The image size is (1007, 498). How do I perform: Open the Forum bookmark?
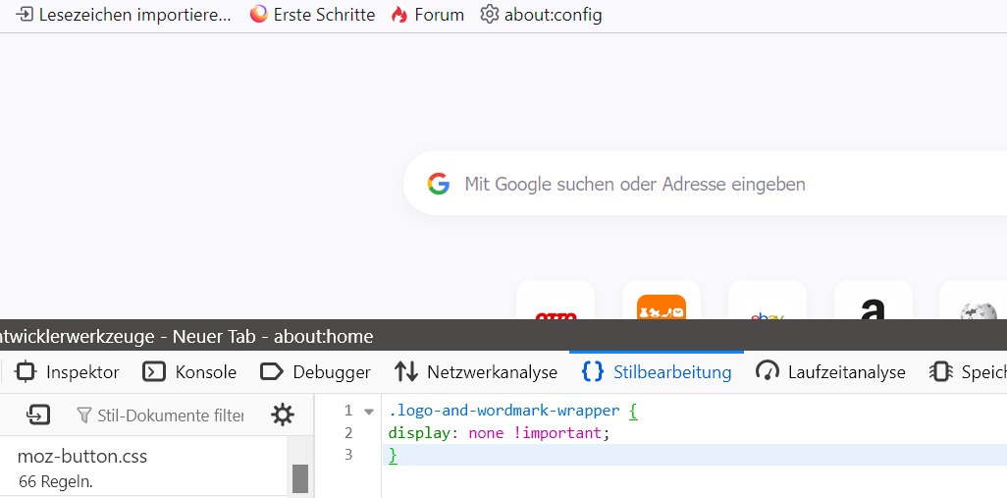tap(428, 15)
